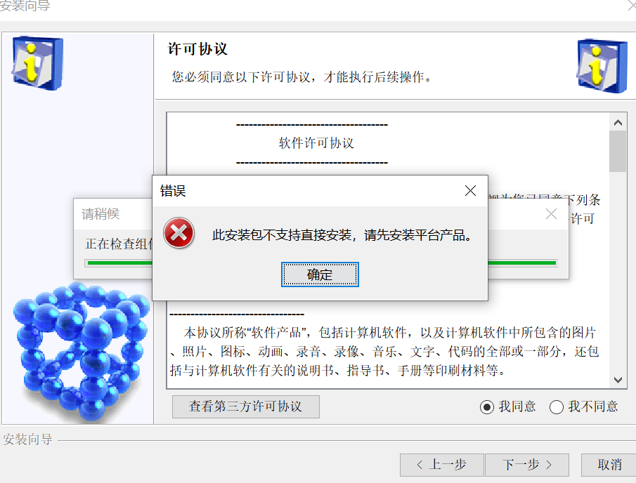Click the license scrollbar thumb

click(x=618, y=151)
